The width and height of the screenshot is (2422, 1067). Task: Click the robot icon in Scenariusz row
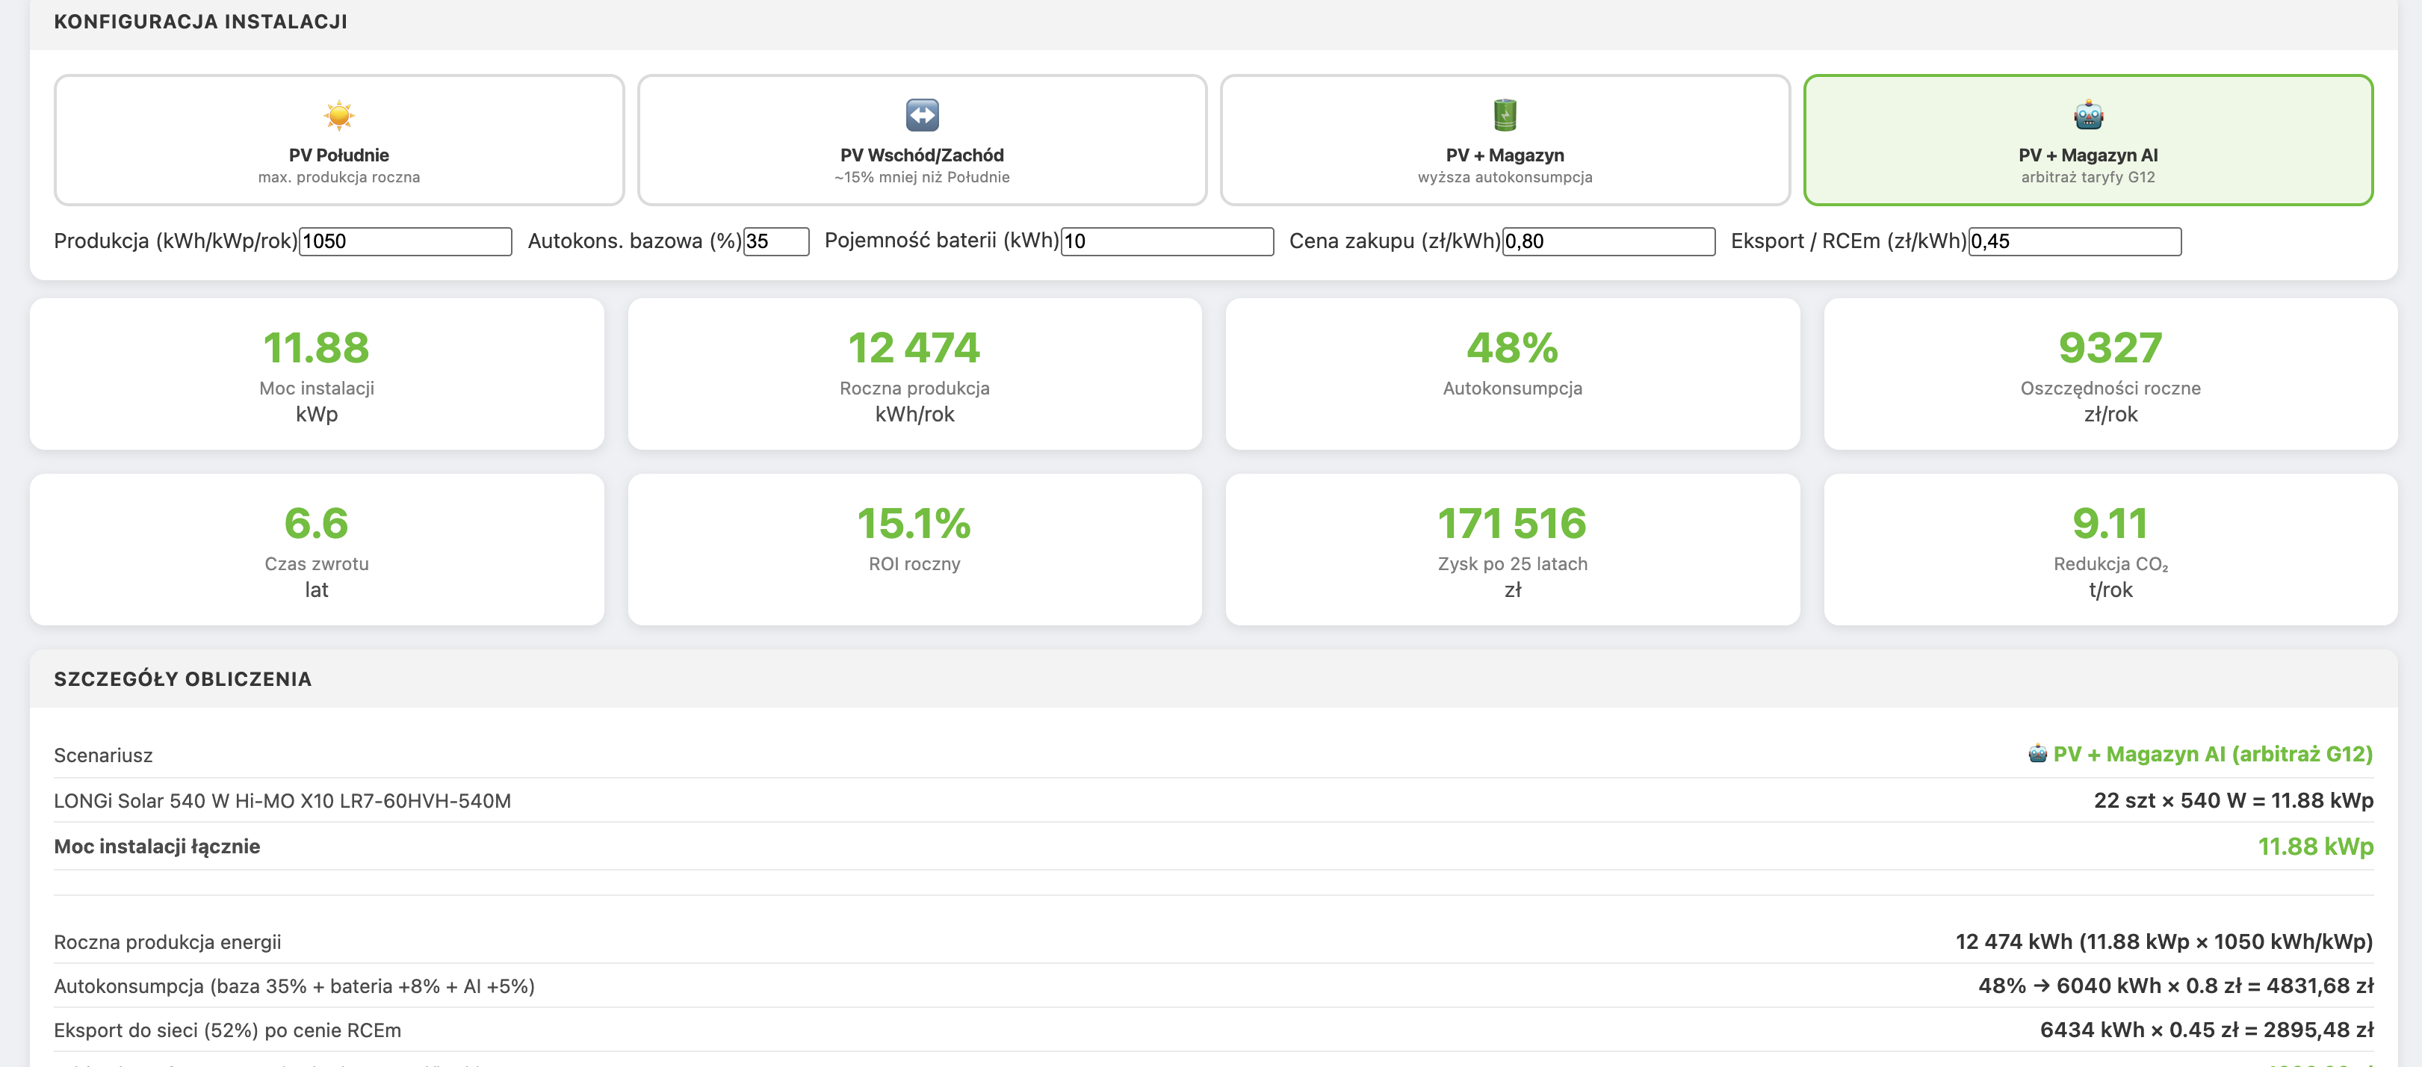[x=2037, y=754]
